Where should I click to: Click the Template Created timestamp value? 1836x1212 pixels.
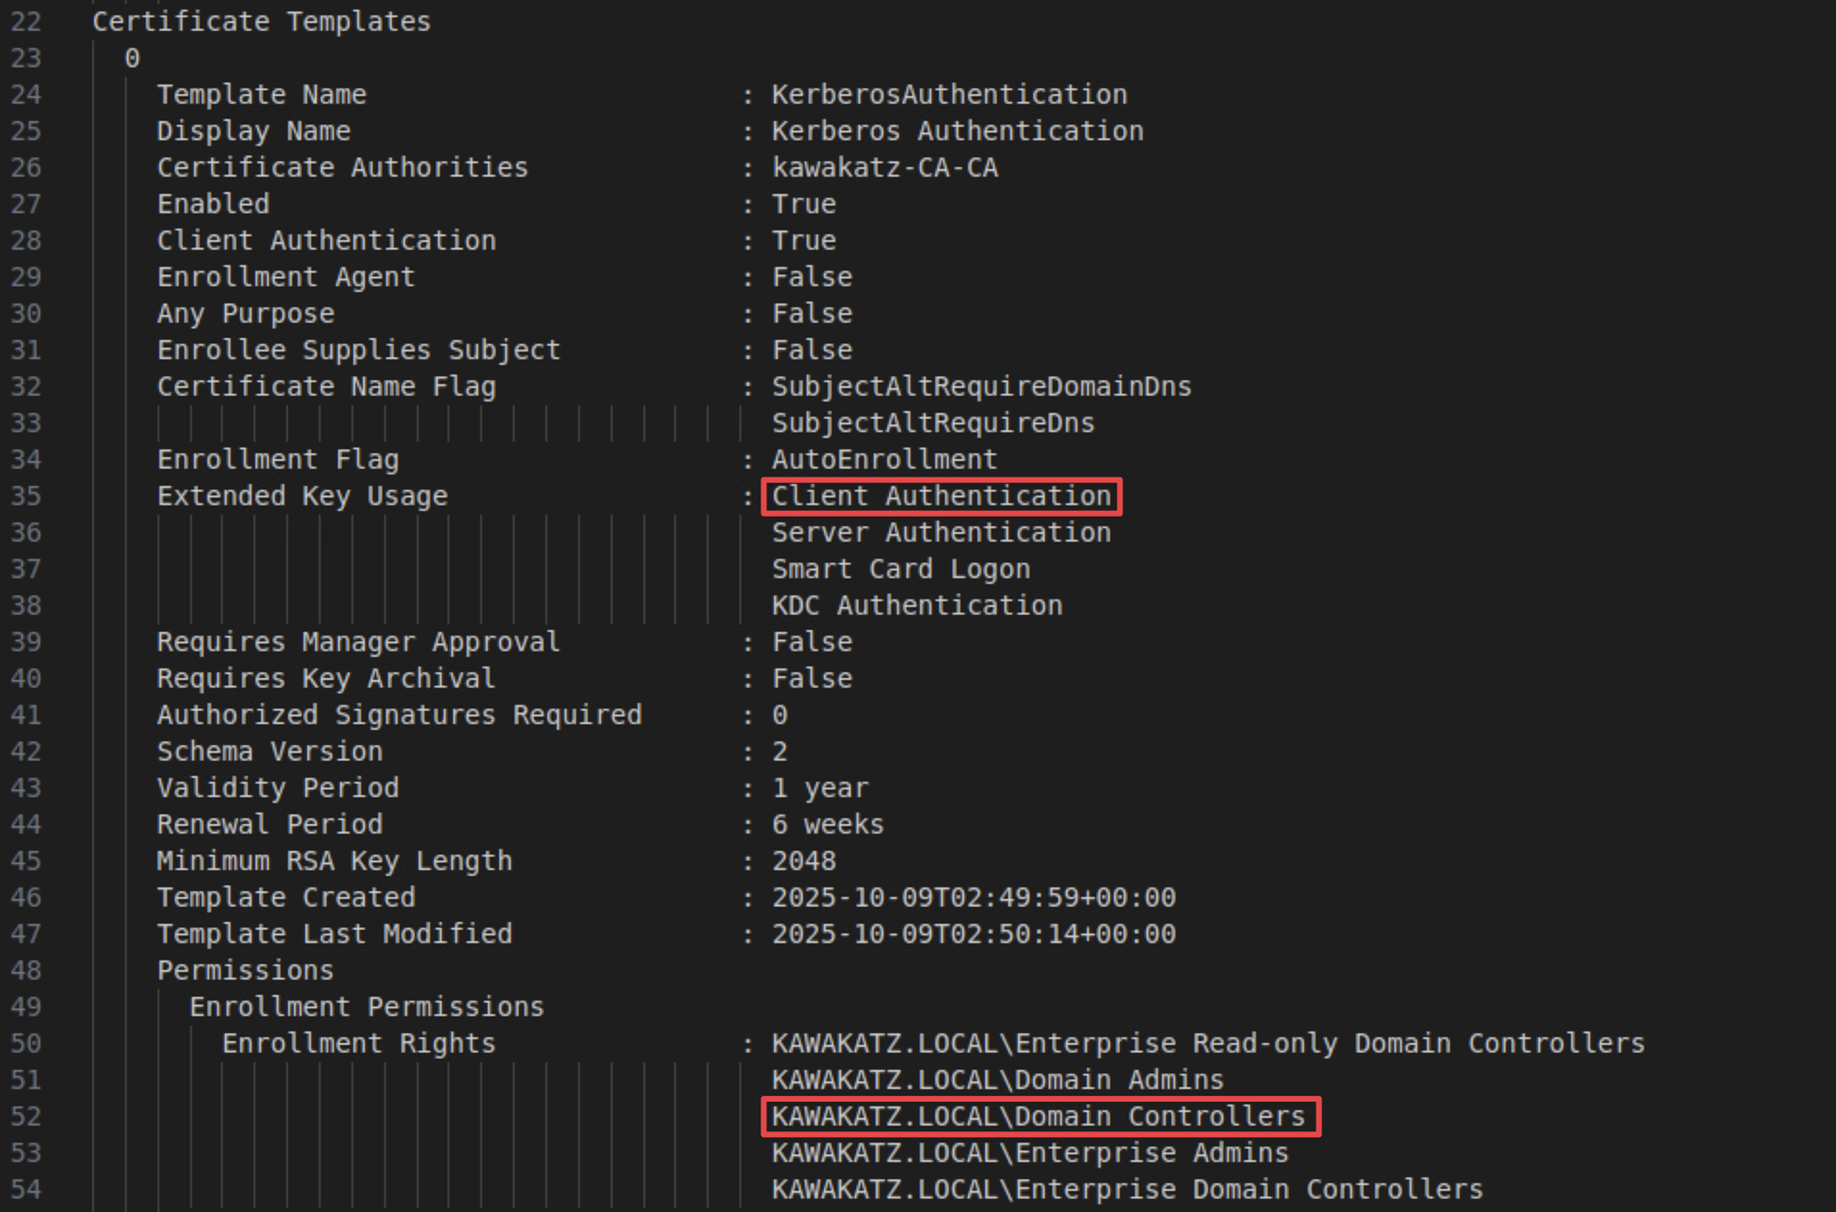coord(974,898)
